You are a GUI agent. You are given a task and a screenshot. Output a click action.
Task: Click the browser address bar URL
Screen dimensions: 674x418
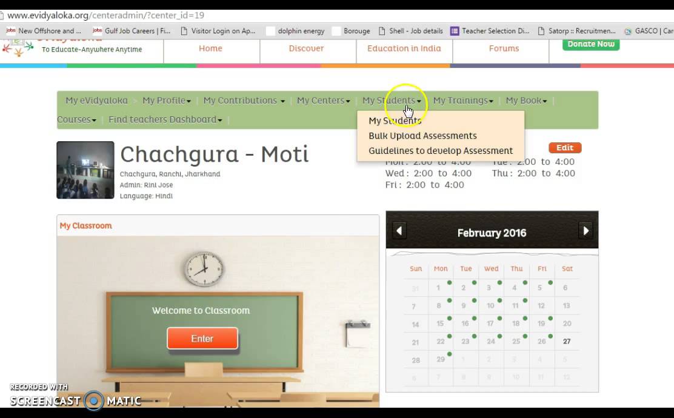point(105,16)
